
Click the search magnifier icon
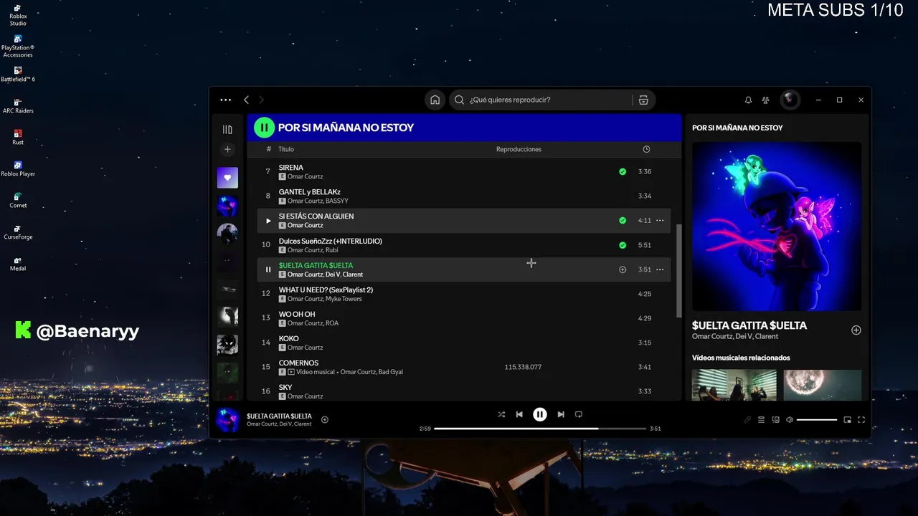pyautogui.click(x=460, y=100)
